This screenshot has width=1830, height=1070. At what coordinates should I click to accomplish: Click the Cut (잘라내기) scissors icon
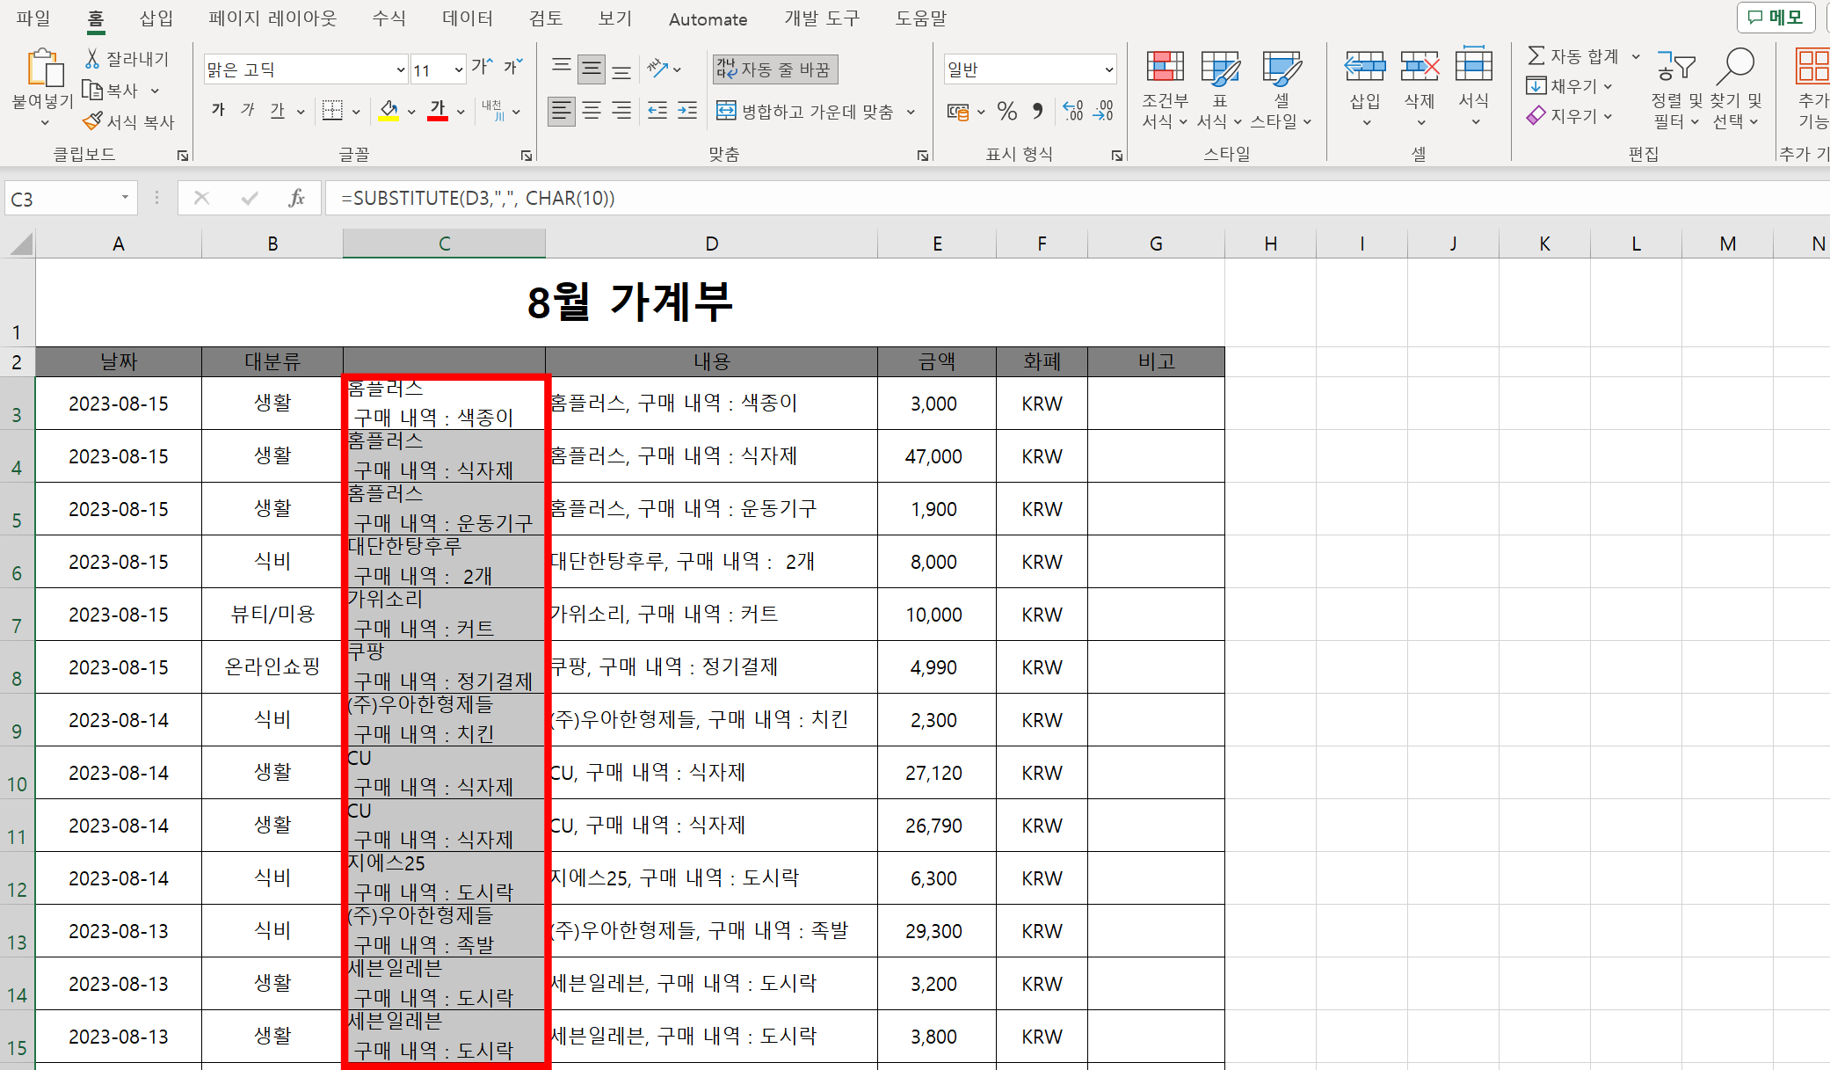(92, 59)
